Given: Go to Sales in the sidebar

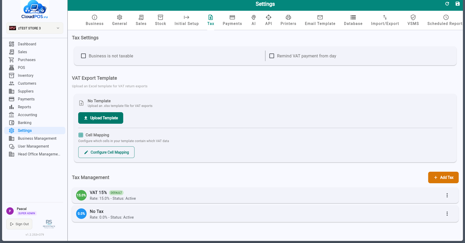Looking at the screenshot, I should coord(35,52).
